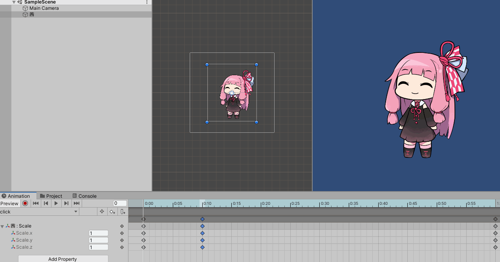Click the current frame number field
Image resolution: width=500 pixels, height=262 pixels.
[120, 203]
